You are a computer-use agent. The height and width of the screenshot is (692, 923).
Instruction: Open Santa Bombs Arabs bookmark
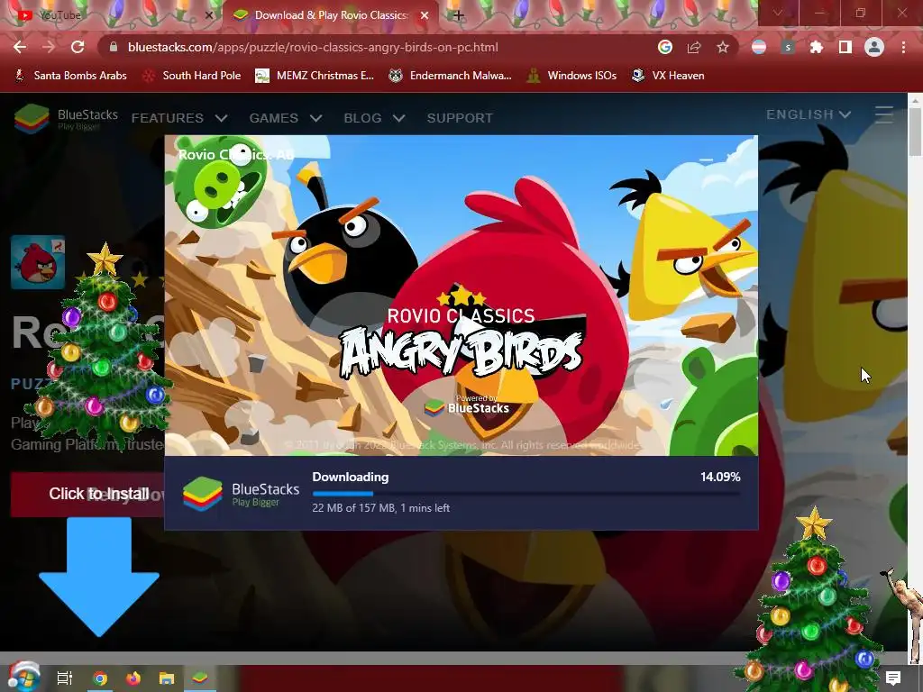[x=70, y=76]
